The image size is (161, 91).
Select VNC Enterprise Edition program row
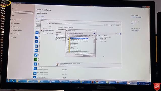(x=61, y=37)
